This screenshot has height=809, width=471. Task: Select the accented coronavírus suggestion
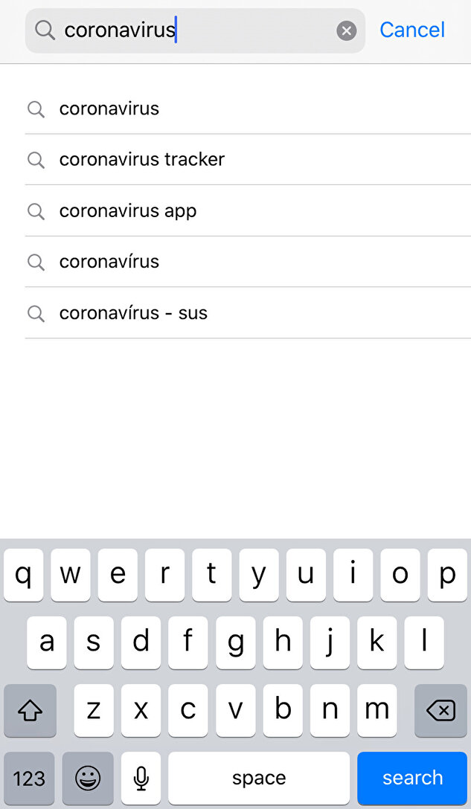(109, 262)
